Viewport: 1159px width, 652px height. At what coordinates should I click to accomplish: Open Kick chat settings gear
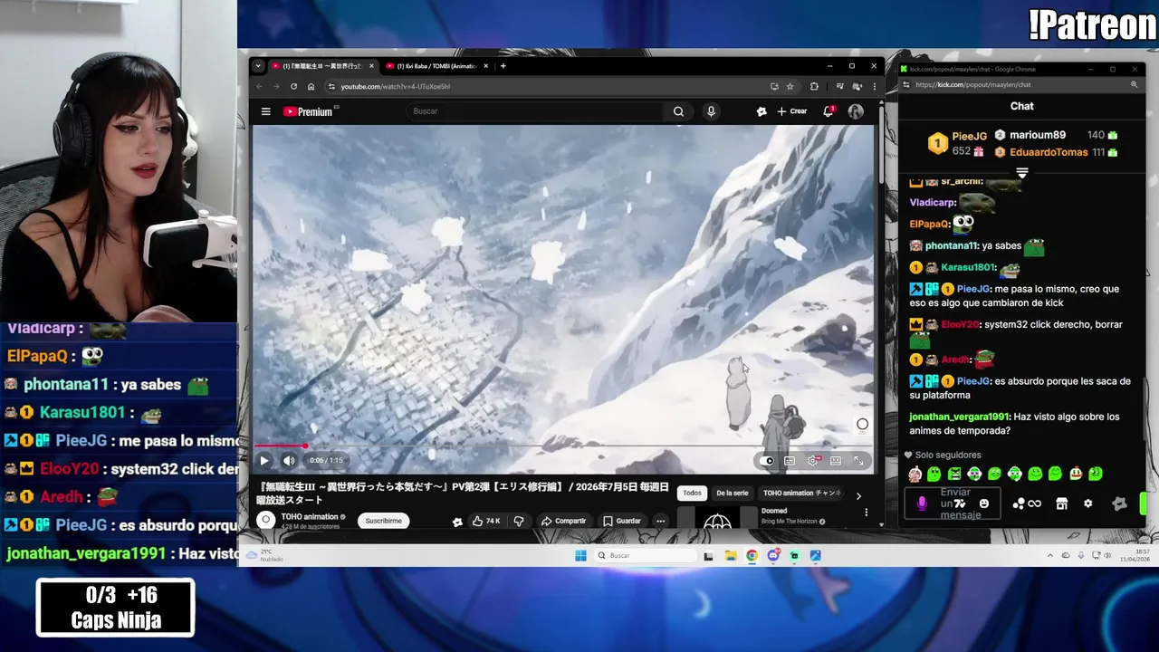[x=1088, y=503]
